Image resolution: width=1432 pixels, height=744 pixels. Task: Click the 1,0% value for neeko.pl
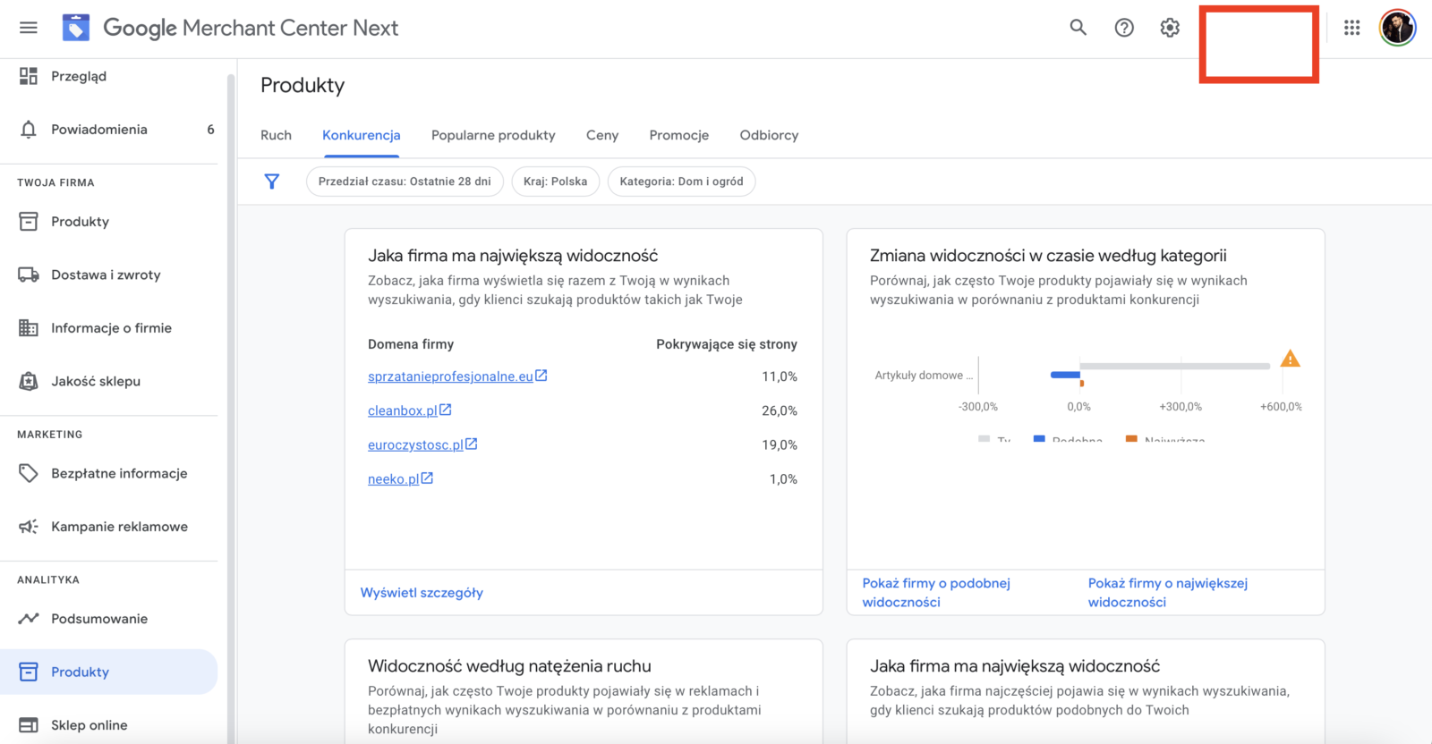(783, 479)
